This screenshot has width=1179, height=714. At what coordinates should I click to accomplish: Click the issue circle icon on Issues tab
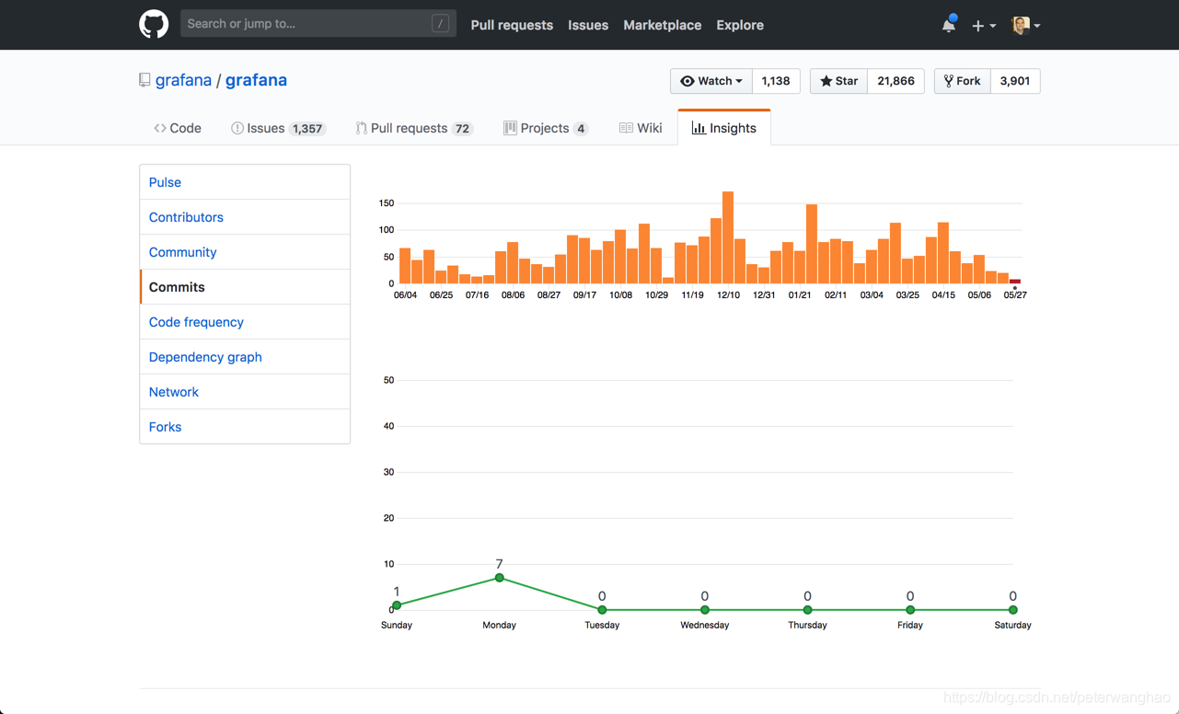pyautogui.click(x=236, y=128)
